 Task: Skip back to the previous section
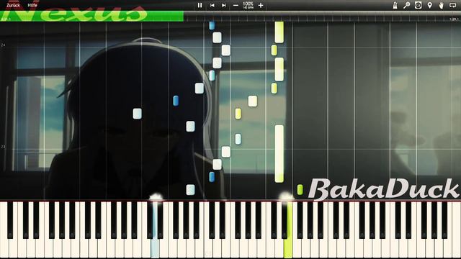point(212,5)
